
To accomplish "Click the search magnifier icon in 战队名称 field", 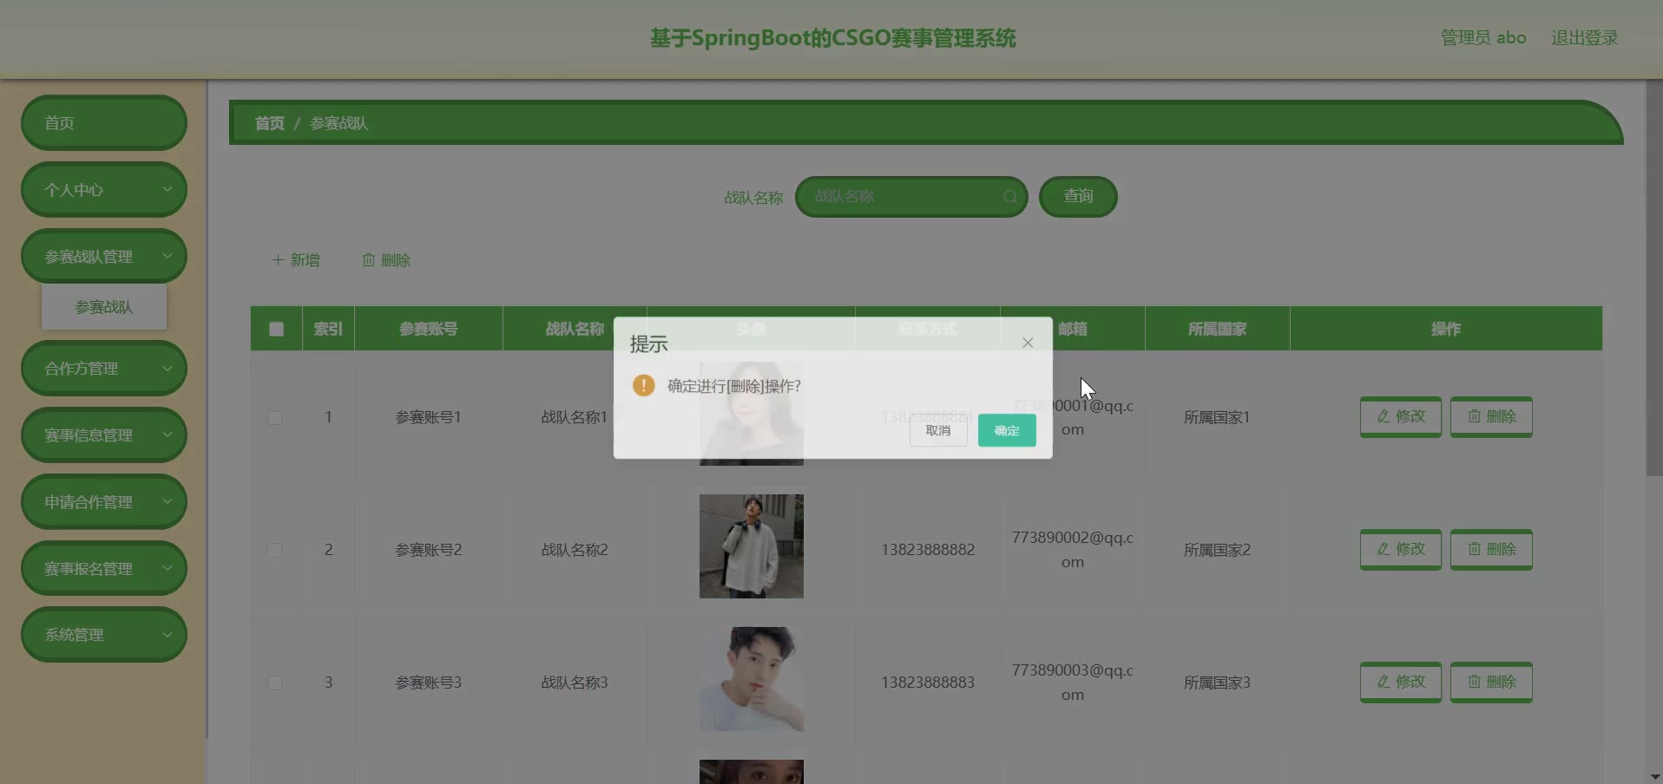I will click(x=1010, y=197).
